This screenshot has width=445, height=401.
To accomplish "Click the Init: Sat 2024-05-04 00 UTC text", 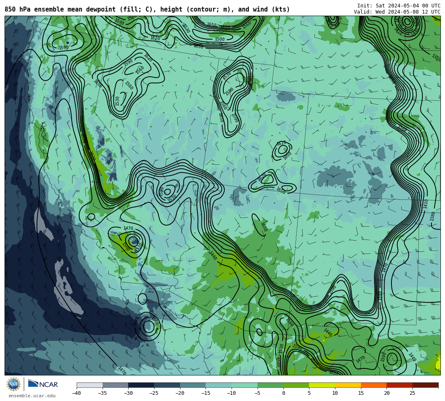I will click(399, 6).
